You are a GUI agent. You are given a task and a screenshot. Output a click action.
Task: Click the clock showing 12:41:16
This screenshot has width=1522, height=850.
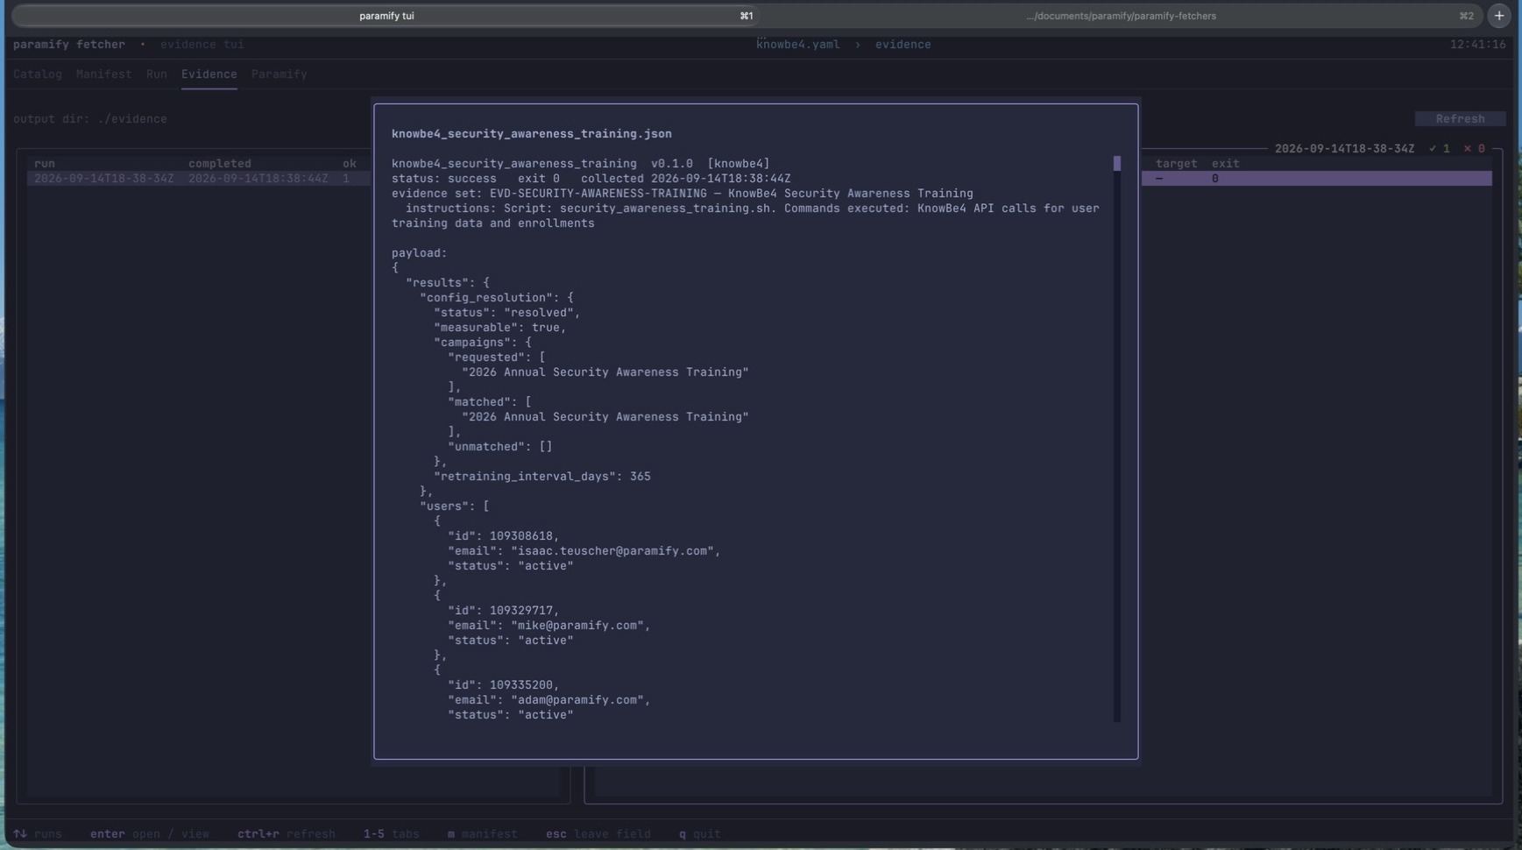(x=1478, y=45)
